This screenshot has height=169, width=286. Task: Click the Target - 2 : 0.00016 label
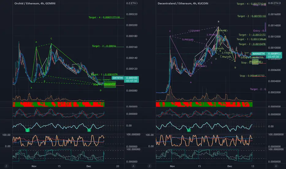[x=104, y=46]
